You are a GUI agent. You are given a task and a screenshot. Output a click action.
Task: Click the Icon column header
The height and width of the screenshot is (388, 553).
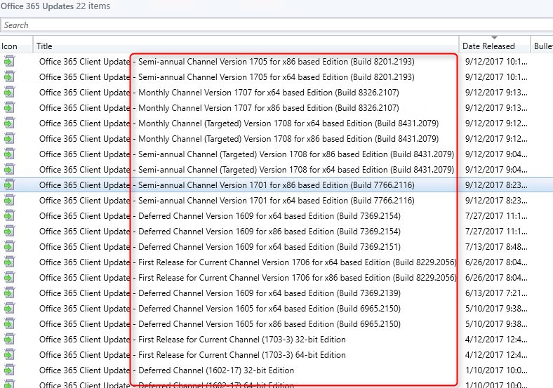16,46
